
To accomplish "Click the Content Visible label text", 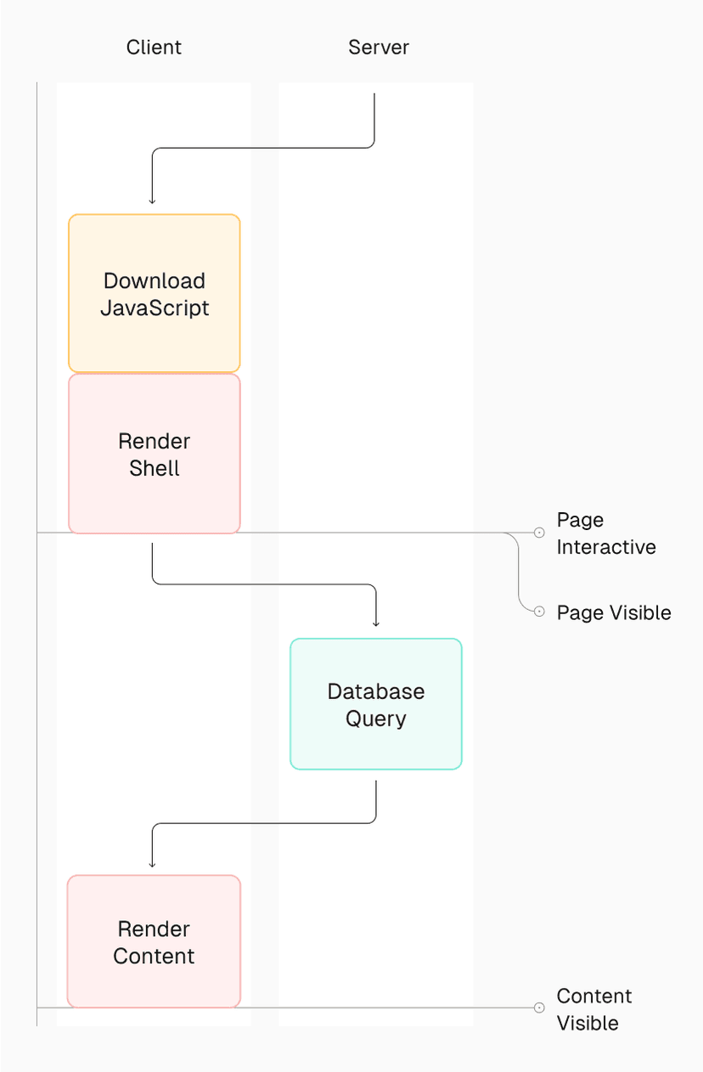I will [x=593, y=1009].
